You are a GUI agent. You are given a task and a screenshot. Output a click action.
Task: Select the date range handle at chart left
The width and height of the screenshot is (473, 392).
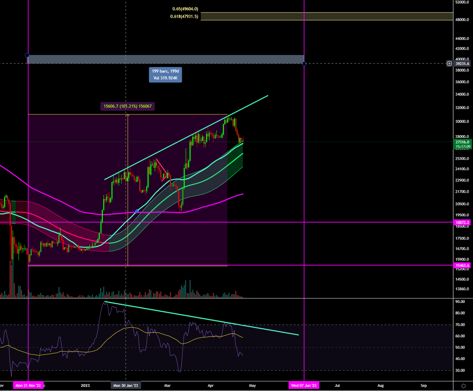(x=27, y=55)
